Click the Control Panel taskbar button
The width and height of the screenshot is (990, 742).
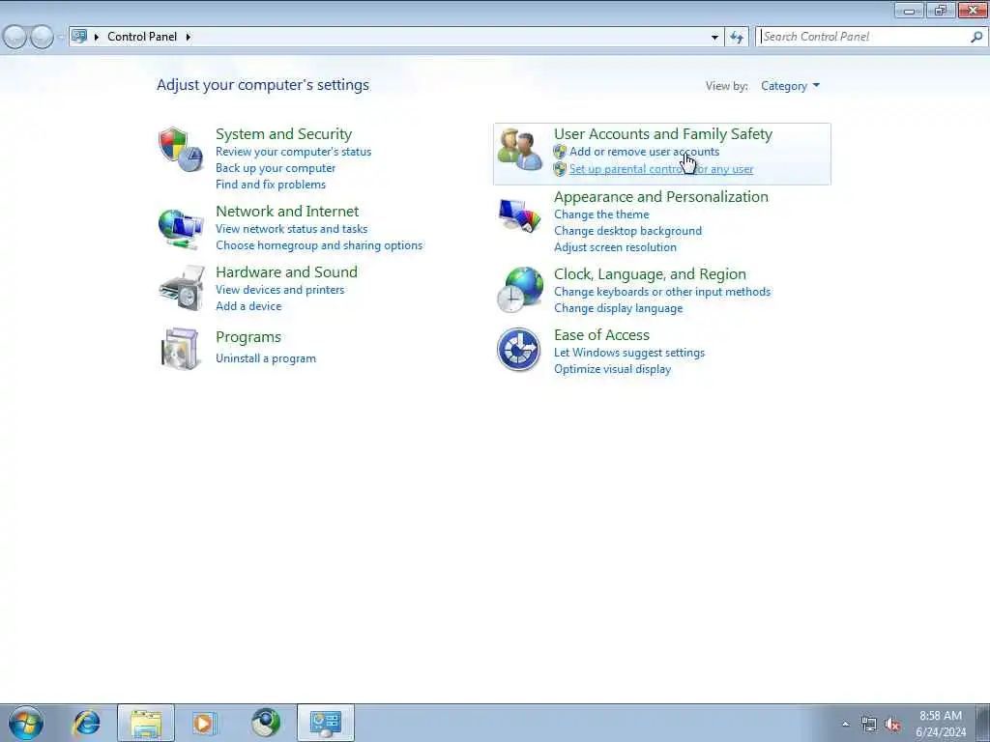(326, 723)
